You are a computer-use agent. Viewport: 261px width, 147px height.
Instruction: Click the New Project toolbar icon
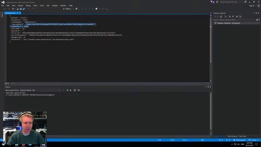point(13,9)
